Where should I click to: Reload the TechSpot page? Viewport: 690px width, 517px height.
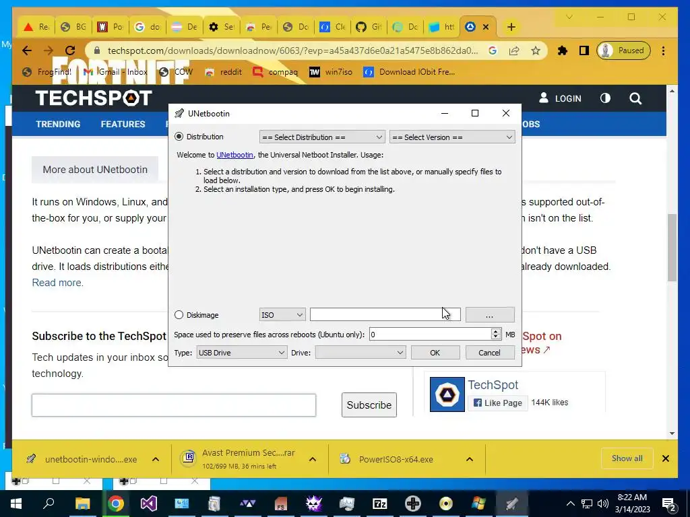(x=69, y=50)
